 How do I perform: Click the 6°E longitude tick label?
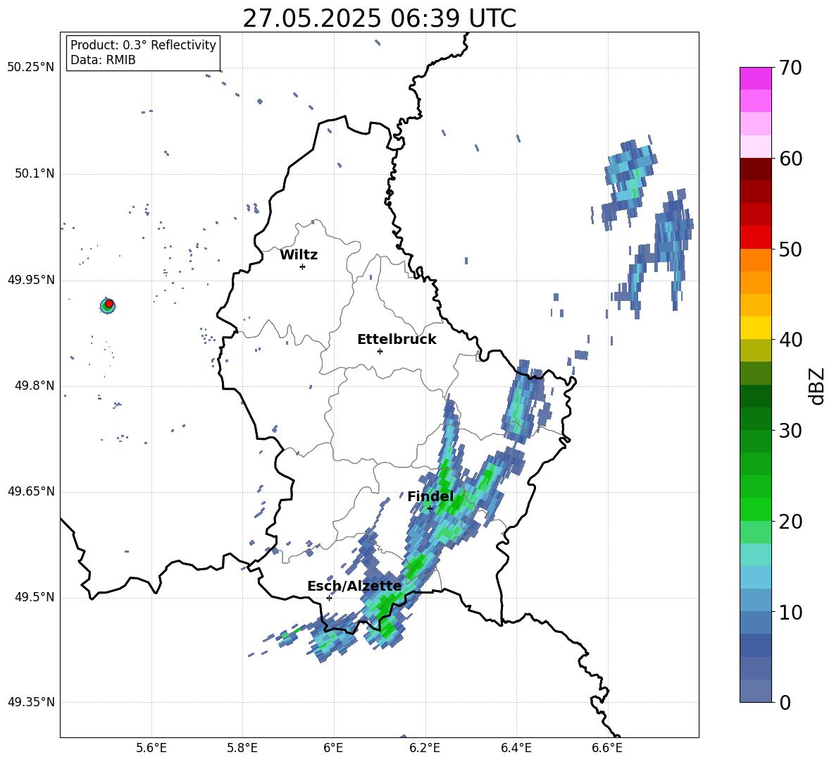[333, 749]
